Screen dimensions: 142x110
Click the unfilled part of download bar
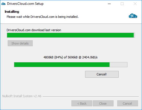point(118,65)
